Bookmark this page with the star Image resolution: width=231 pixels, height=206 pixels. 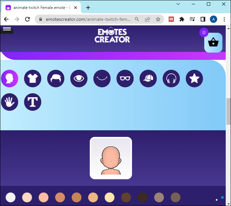pos(158,19)
